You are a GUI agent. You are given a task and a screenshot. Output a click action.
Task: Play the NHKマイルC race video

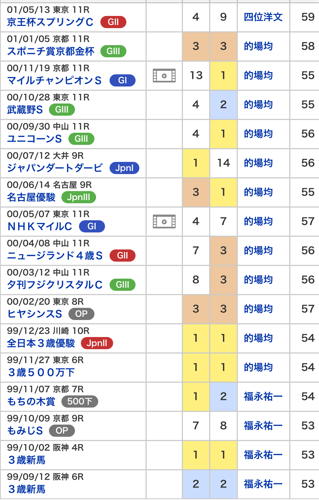[x=164, y=222]
